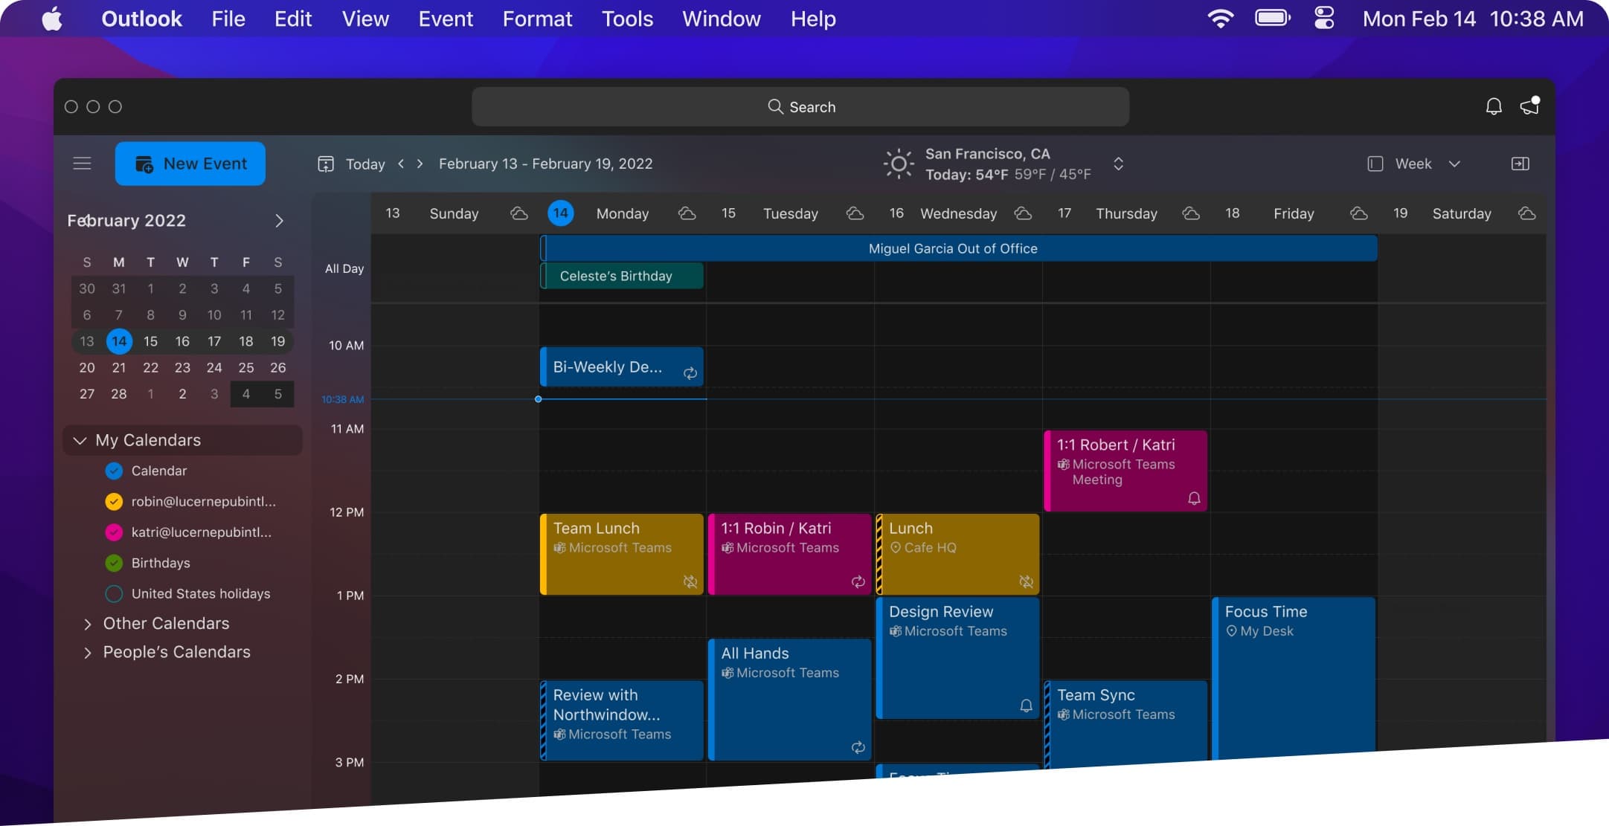Screen dimensions: 1609x826
Task: Click Wednesday's cloud weather icon
Action: click(1023, 213)
